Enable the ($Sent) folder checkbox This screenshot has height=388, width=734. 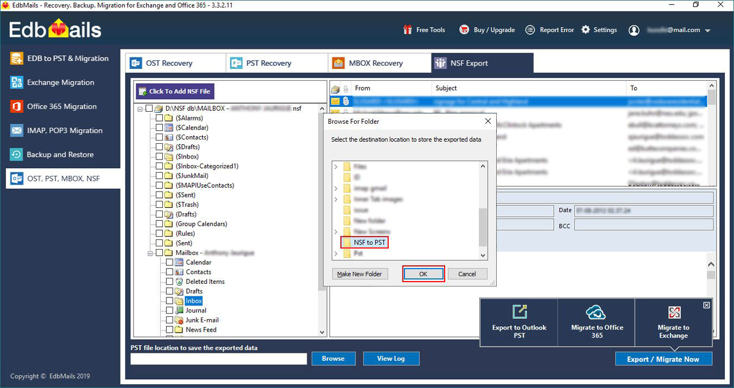159,195
